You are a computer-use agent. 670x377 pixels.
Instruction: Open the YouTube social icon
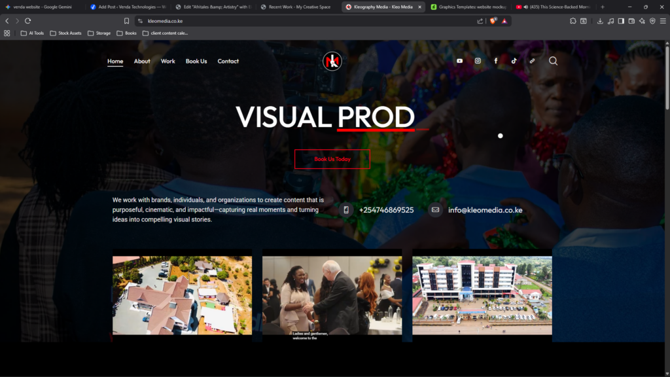tap(459, 61)
